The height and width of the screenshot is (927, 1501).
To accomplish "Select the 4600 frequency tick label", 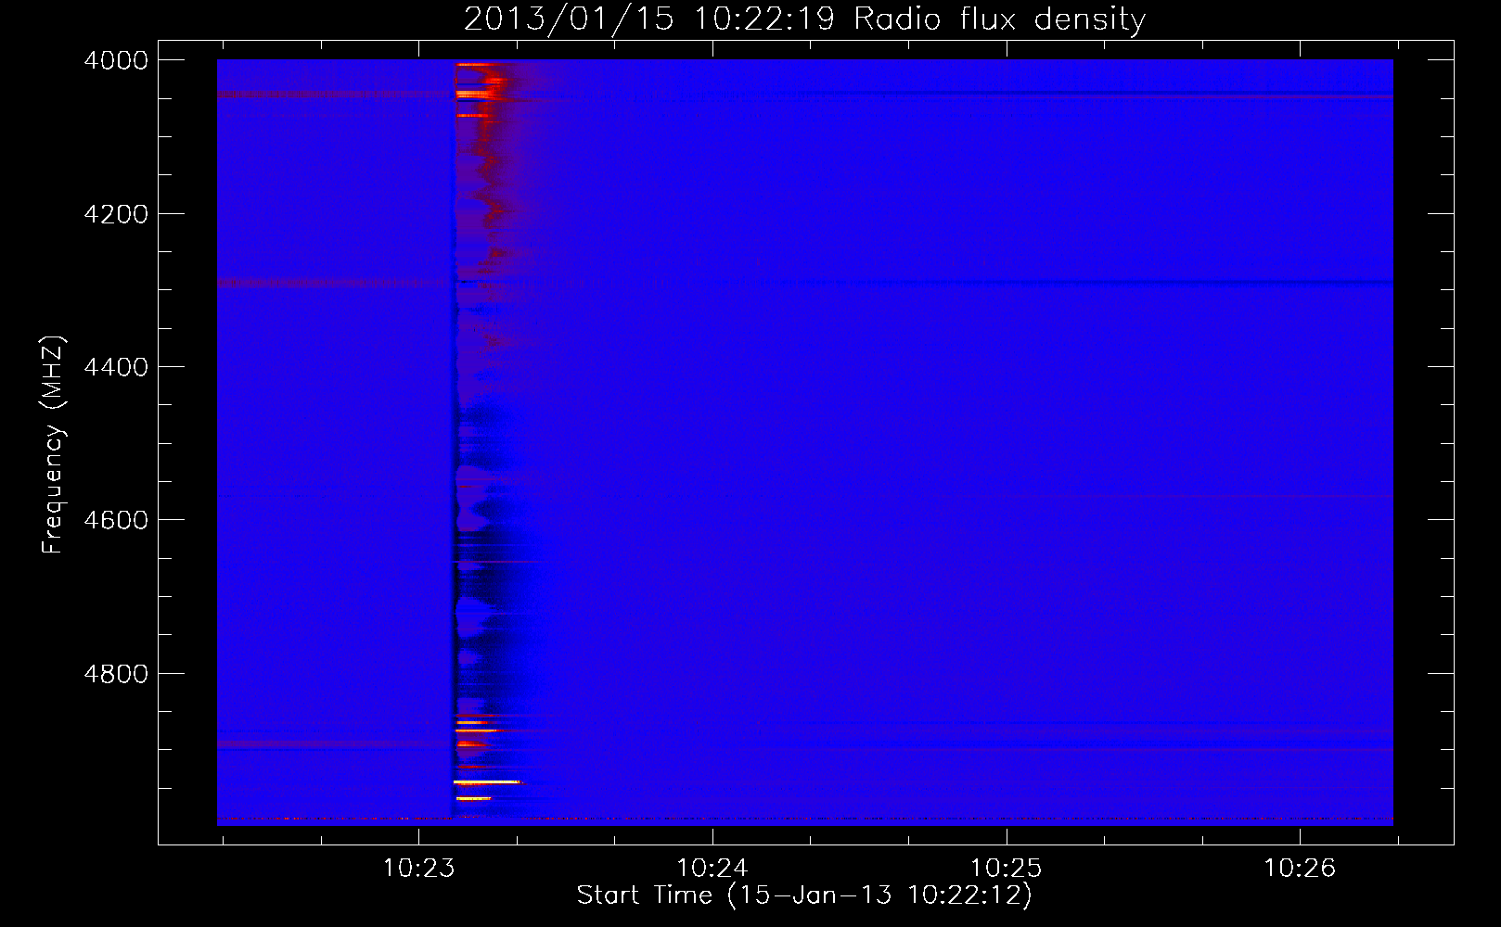I will 116,520.
